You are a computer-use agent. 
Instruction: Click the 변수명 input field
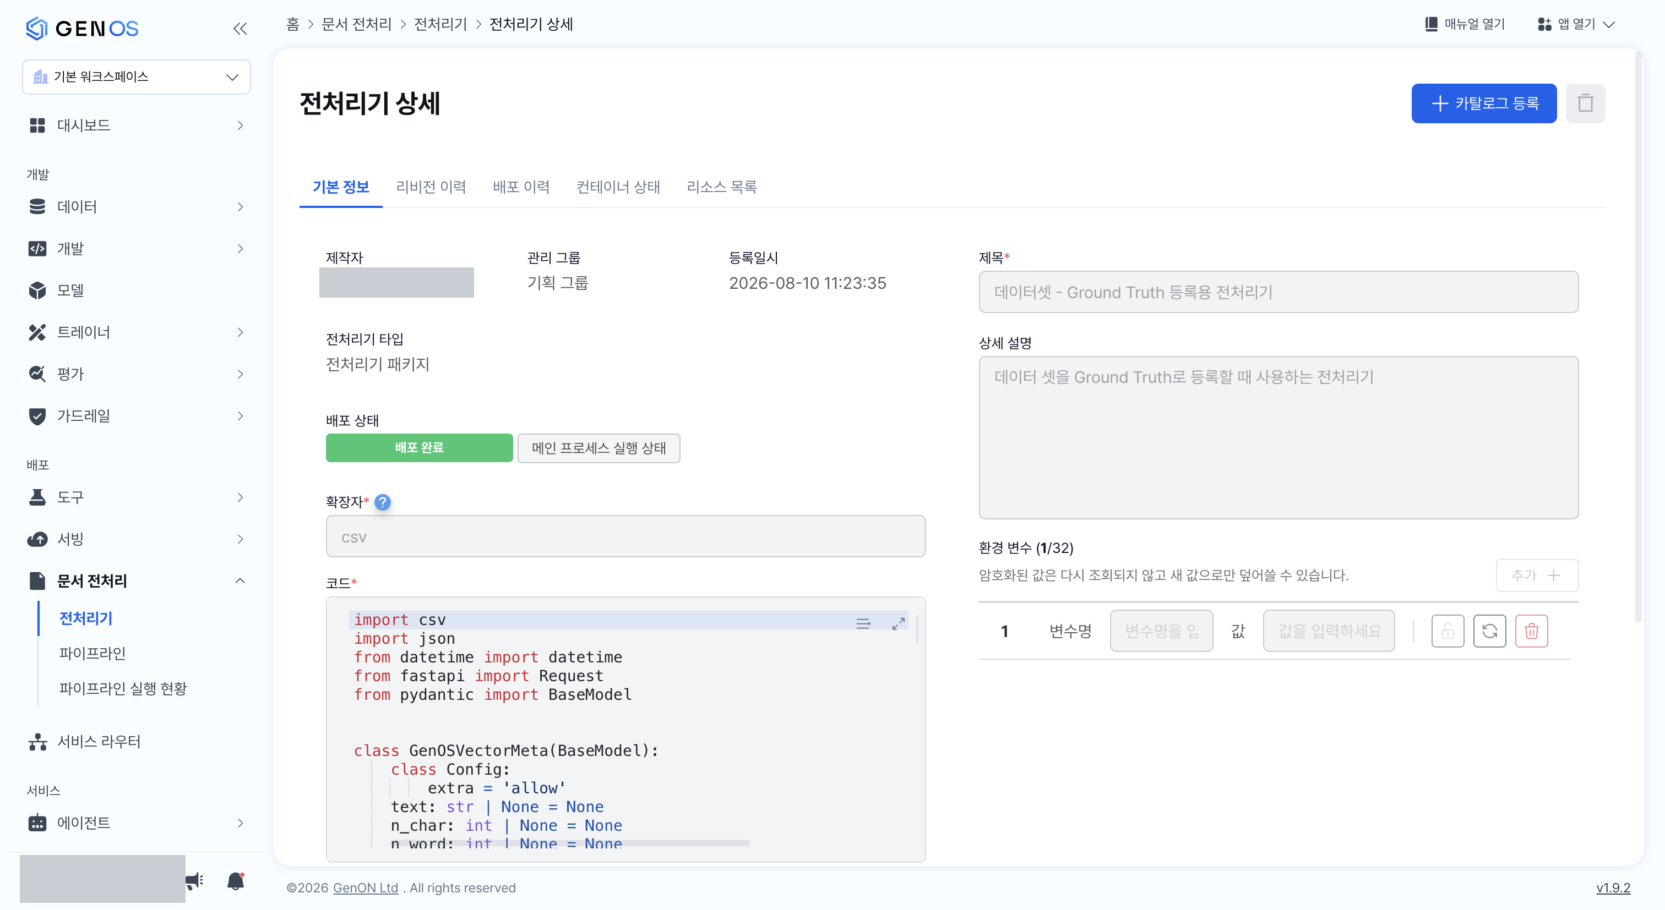pos(1162,631)
